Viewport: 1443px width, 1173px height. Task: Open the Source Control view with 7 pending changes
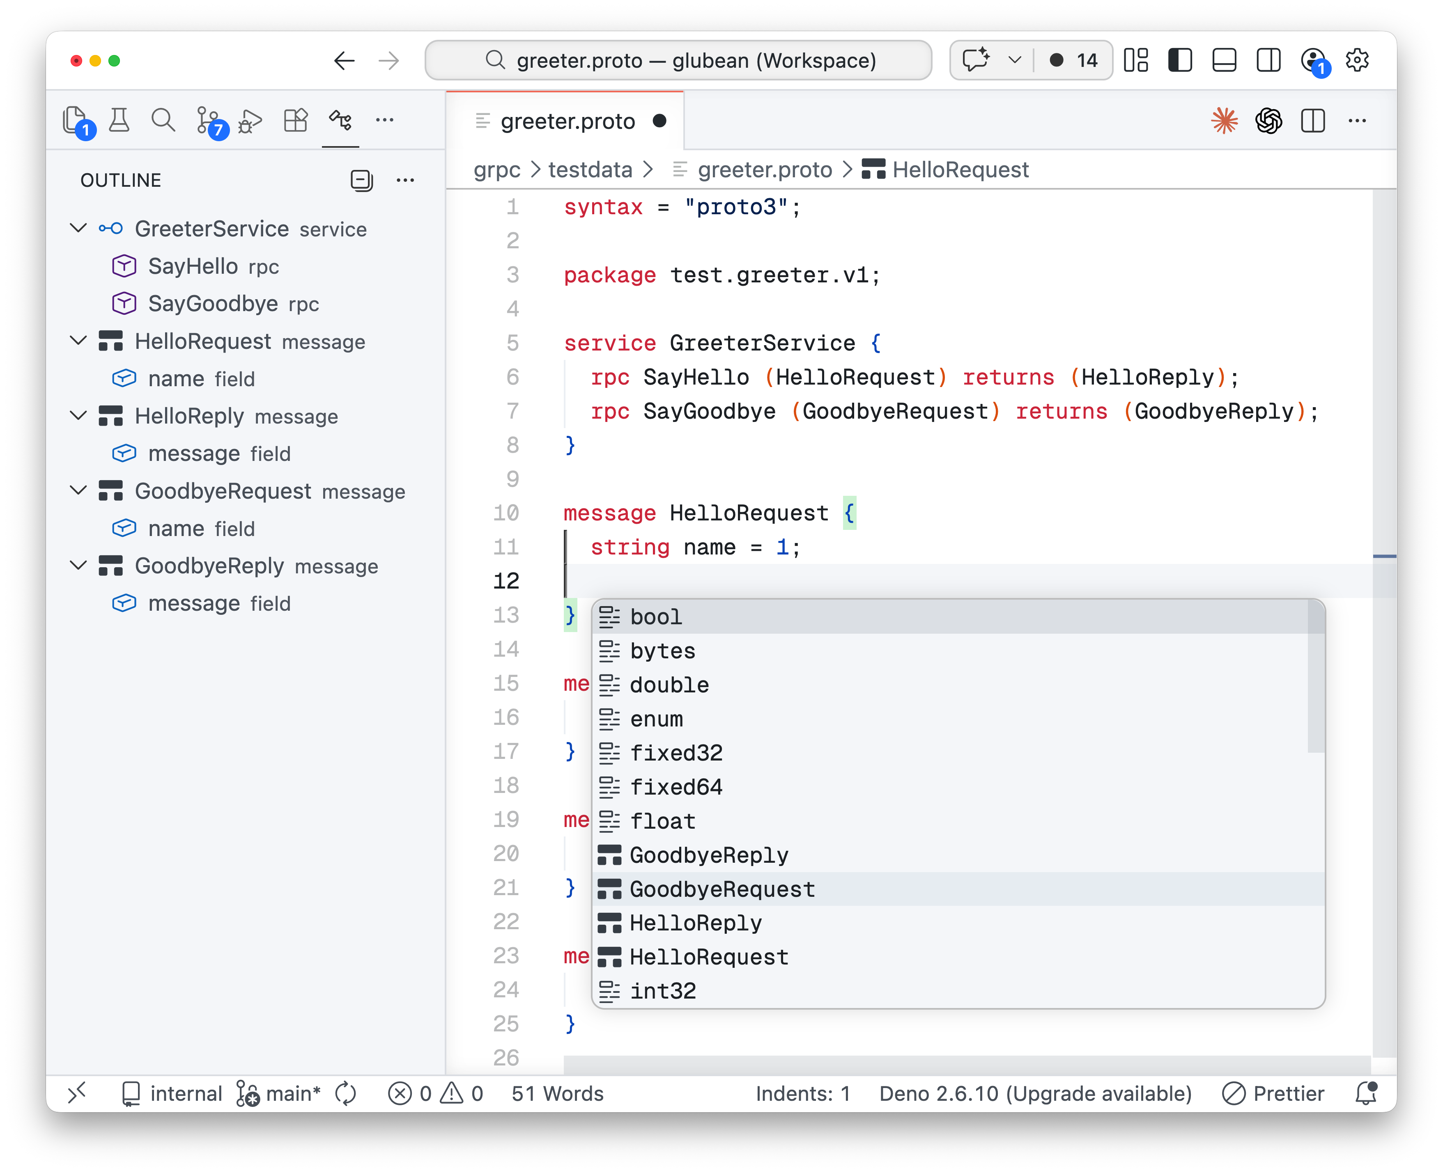point(210,120)
